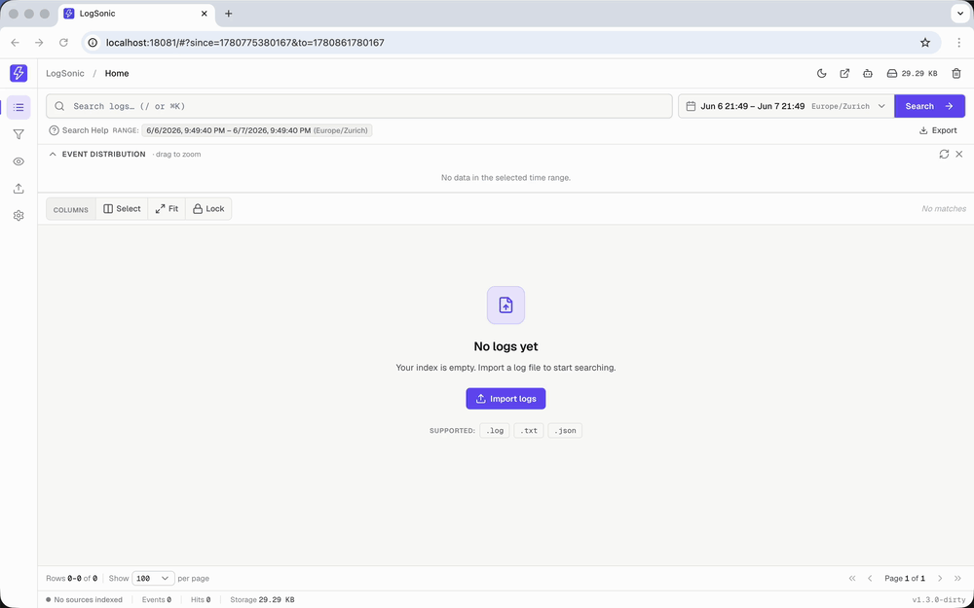Viewport: 974px width, 608px height.
Task: Open Search Help
Action: (79, 130)
